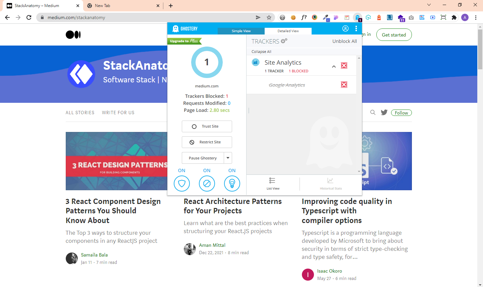483x287 pixels.
Task: Open the Pause Ghostery dropdown arrow
Action: [228, 158]
